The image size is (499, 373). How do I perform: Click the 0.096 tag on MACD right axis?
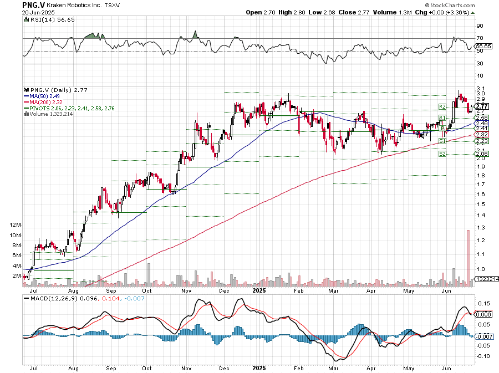click(x=483, y=314)
